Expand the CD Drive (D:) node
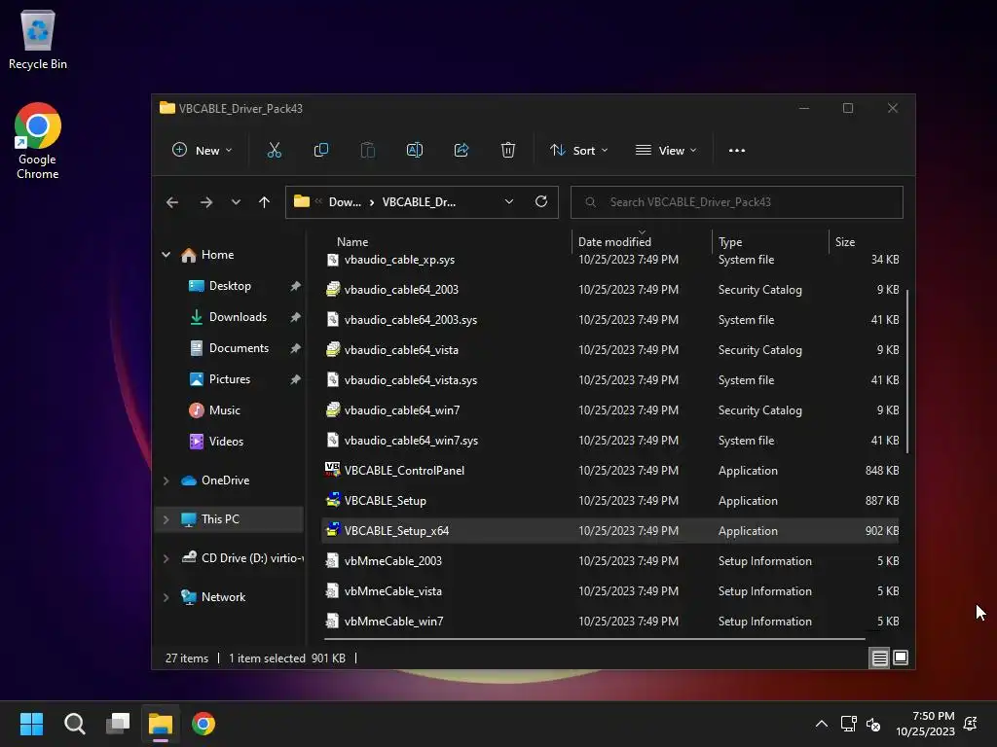 166,558
